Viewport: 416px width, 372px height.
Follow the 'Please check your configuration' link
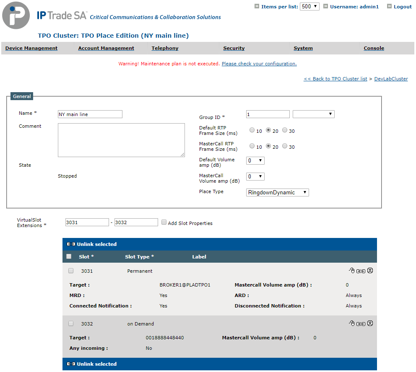tap(259, 64)
